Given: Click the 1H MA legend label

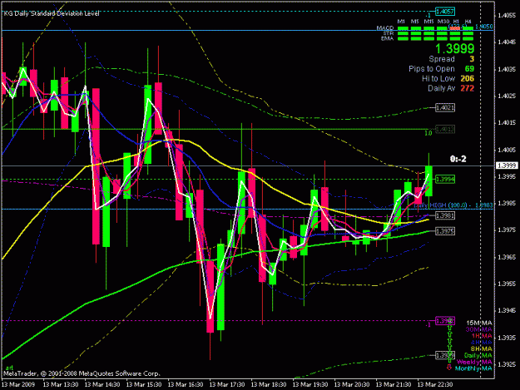Looking at the screenshot, I should coord(482,336).
